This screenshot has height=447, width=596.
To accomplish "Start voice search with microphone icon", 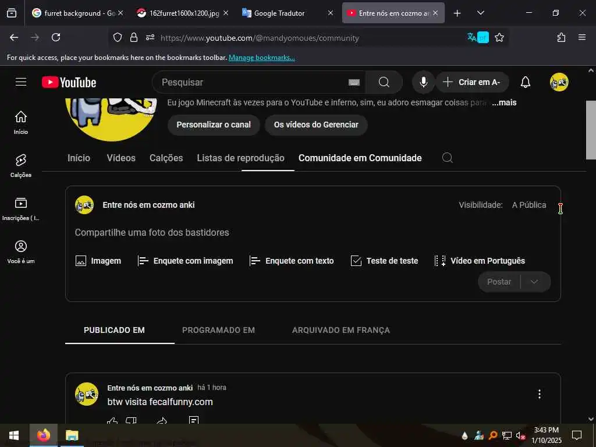I will click(424, 82).
